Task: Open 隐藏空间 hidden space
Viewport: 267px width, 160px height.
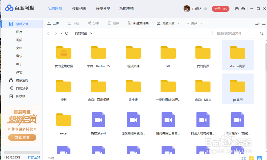Action: [x=19, y=80]
